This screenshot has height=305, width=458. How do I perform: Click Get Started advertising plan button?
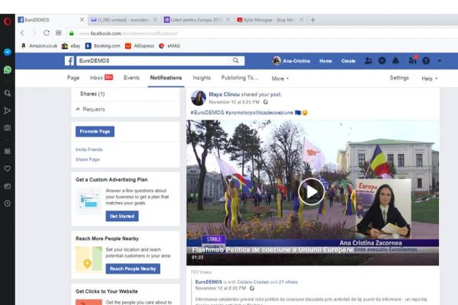(122, 217)
